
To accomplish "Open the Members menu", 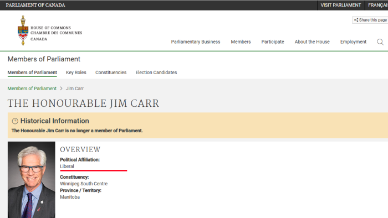I will pyautogui.click(x=241, y=41).
